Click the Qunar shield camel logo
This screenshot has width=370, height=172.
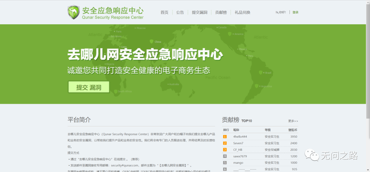pos(74,12)
